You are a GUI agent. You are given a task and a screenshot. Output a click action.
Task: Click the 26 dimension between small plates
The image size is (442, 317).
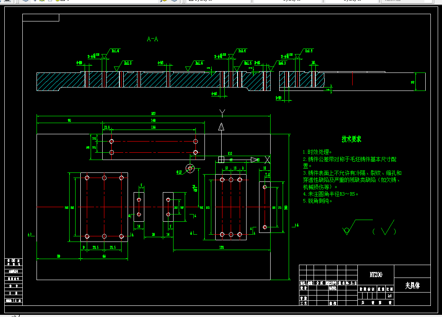coord(153,234)
